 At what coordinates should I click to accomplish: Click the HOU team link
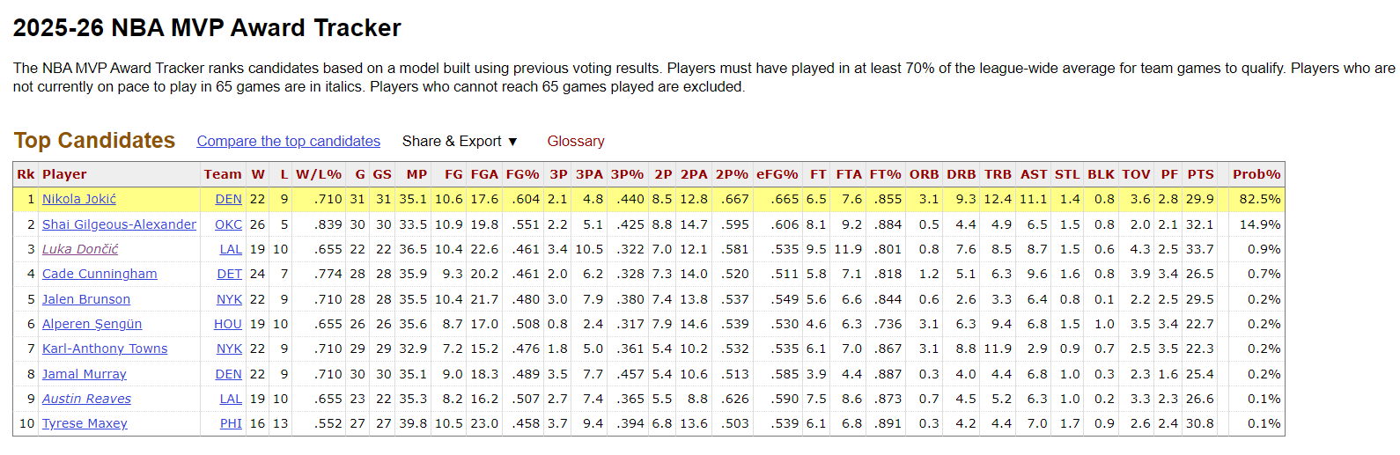pyautogui.click(x=227, y=324)
